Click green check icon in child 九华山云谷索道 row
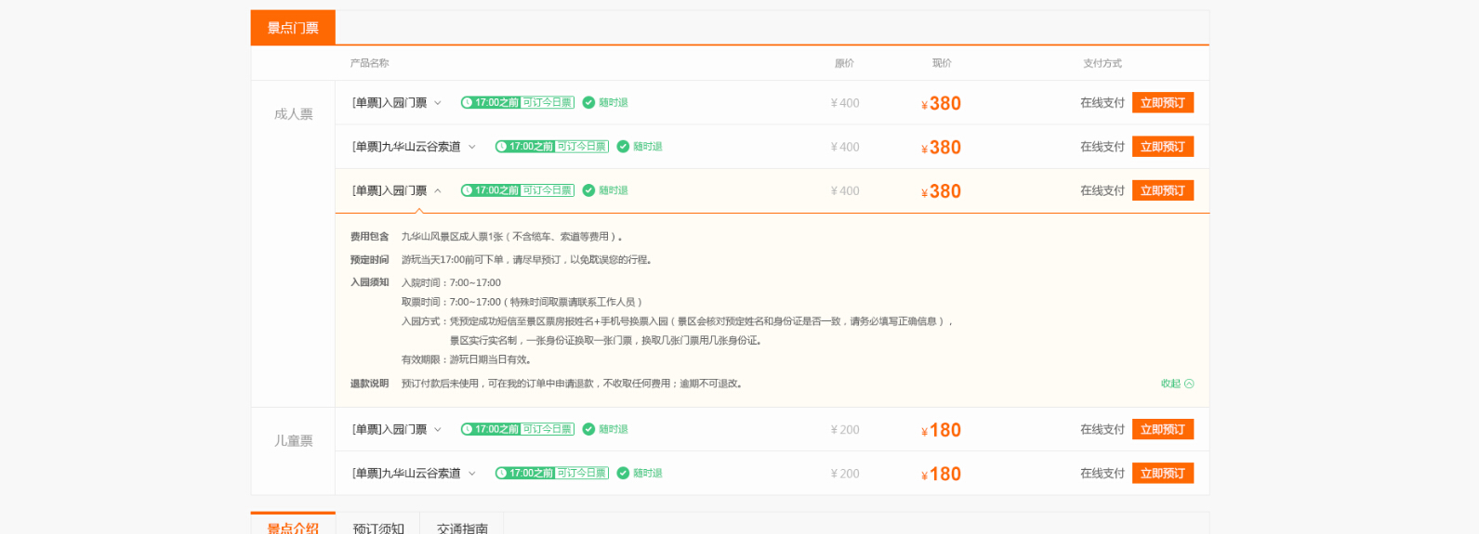The width and height of the screenshot is (1479, 534). 623,474
